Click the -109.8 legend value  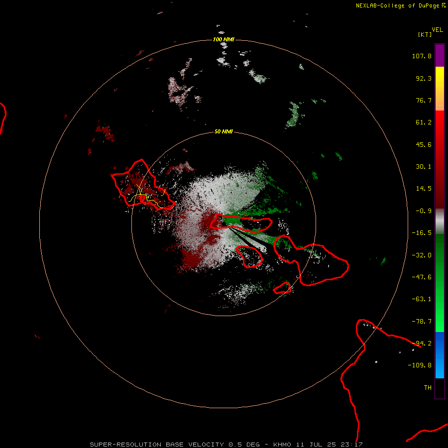point(420,365)
